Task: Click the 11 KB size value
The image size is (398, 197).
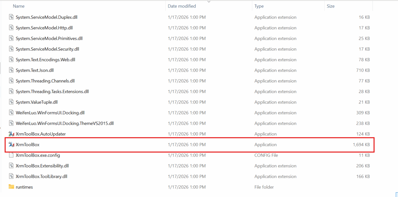Action: (x=364, y=155)
